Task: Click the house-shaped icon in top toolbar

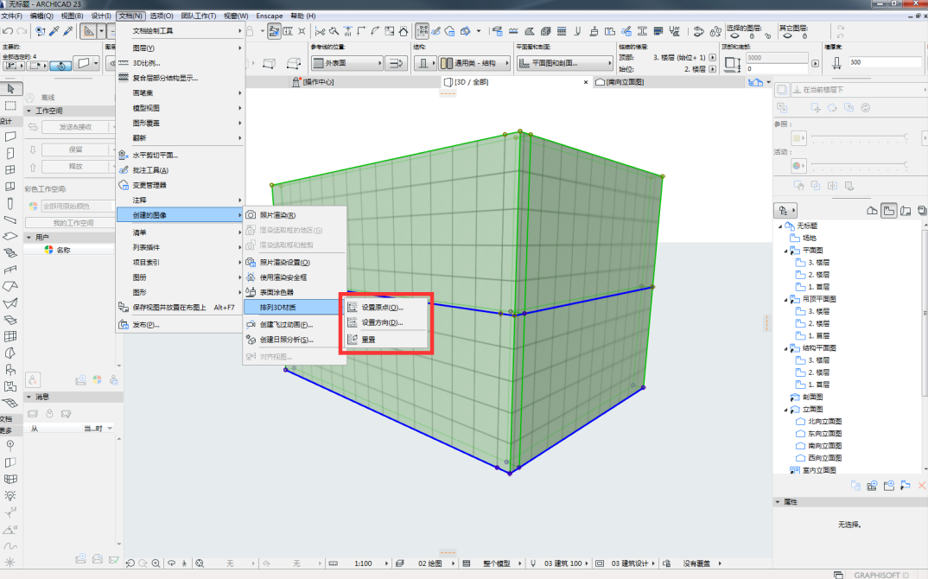Action: (404, 31)
